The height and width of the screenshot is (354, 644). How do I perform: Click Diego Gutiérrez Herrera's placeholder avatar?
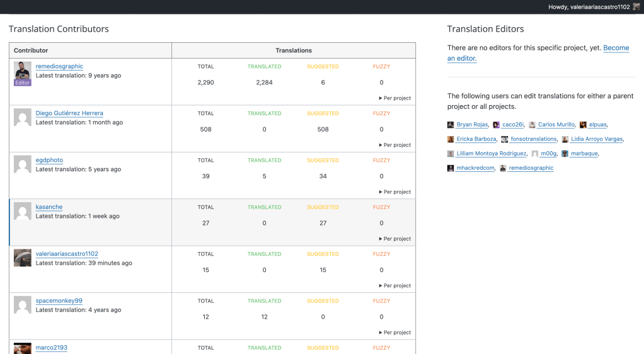[x=23, y=117]
